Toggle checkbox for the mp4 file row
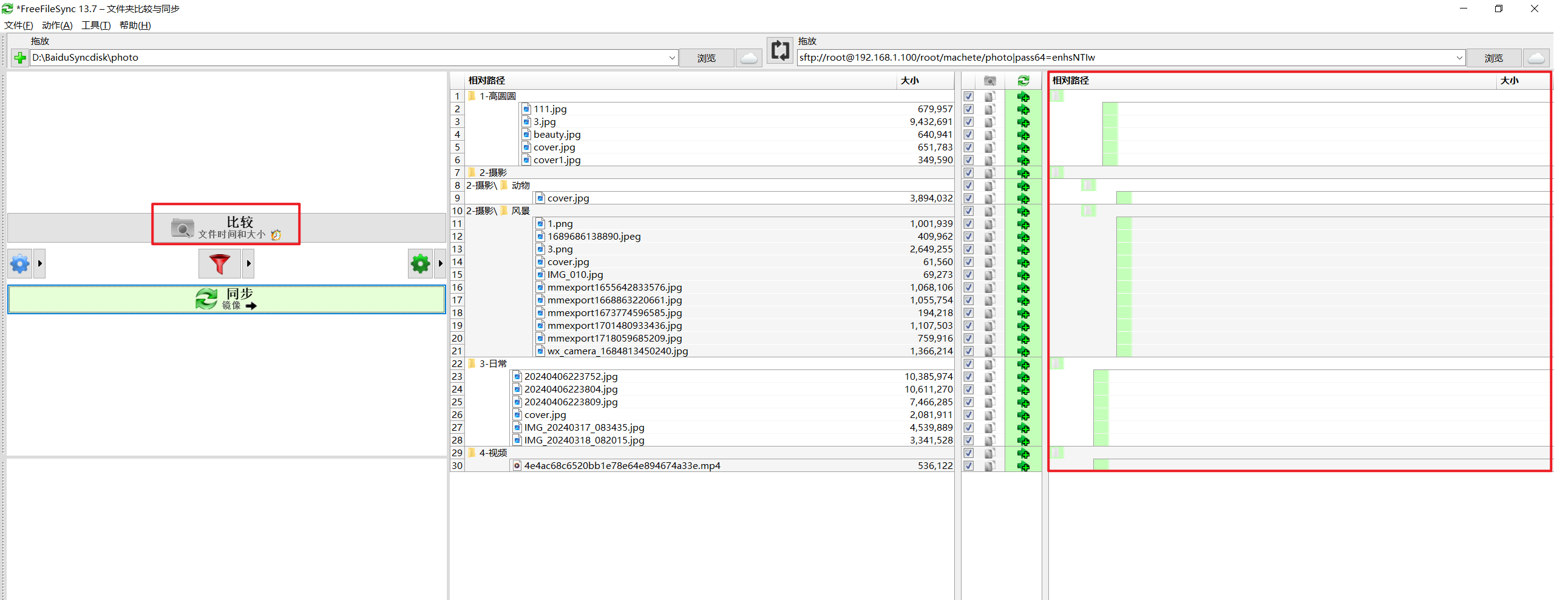This screenshot has width=1554, height=600. pos(969,466)
